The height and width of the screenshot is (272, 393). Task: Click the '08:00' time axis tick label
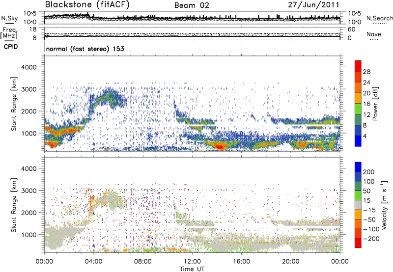point(143,262)
